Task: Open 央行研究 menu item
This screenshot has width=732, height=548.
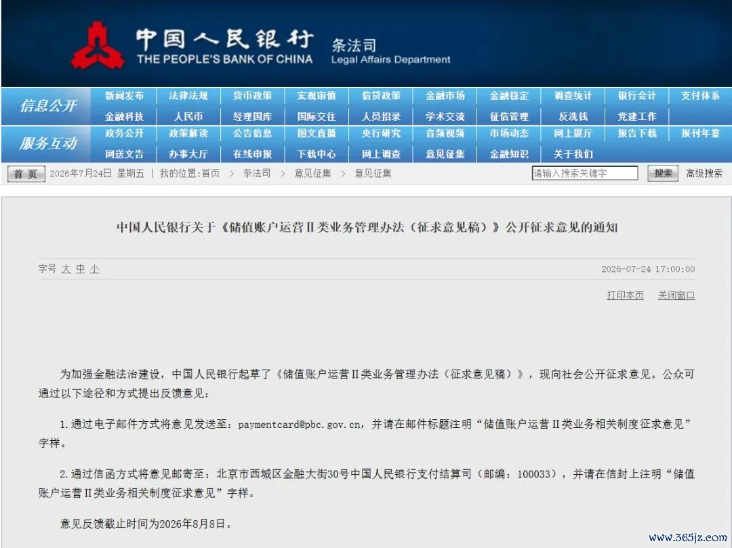Action: 381,134
